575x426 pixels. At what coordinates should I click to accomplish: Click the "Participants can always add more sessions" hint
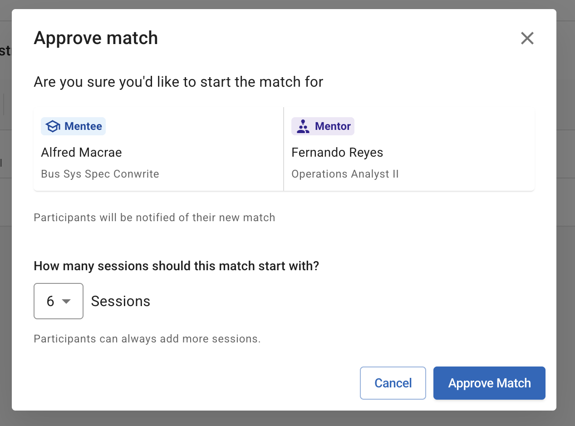[x=147, y=339]
